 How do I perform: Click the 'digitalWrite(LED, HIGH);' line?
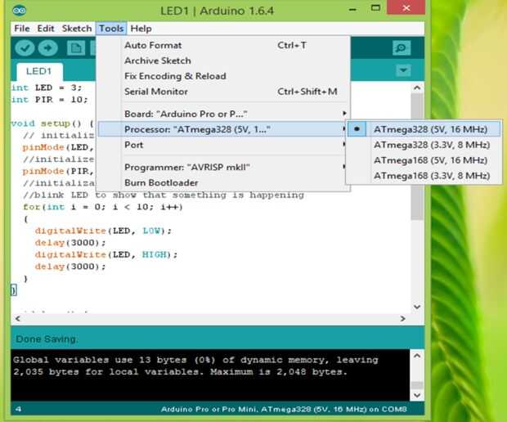[105, 255]
